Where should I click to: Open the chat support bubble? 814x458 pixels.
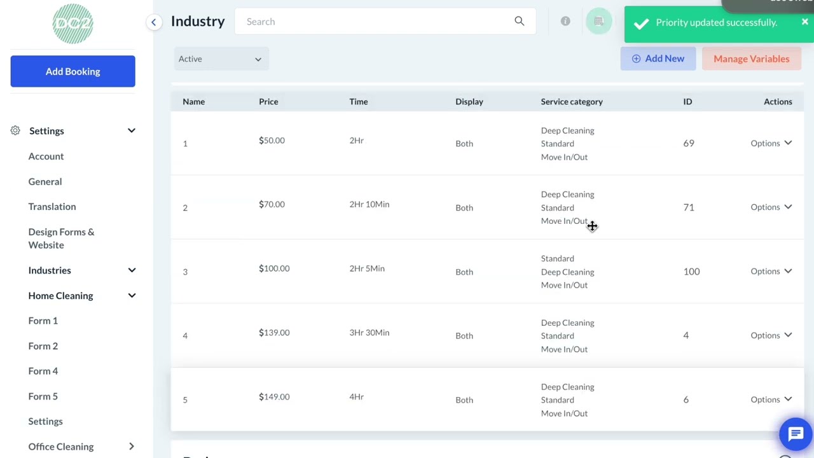796,434
